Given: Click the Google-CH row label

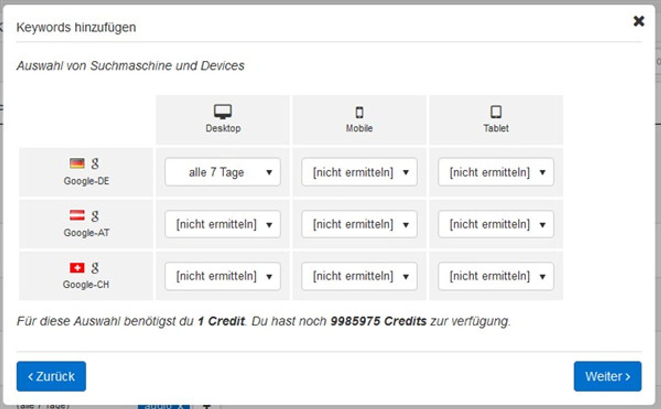Looking at the screenshot, I should [x=86, y=285].
